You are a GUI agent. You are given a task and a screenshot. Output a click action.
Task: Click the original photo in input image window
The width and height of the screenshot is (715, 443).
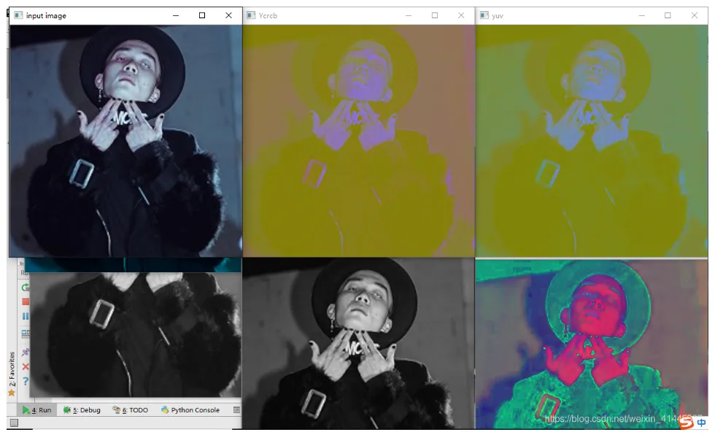click(125, 141)
